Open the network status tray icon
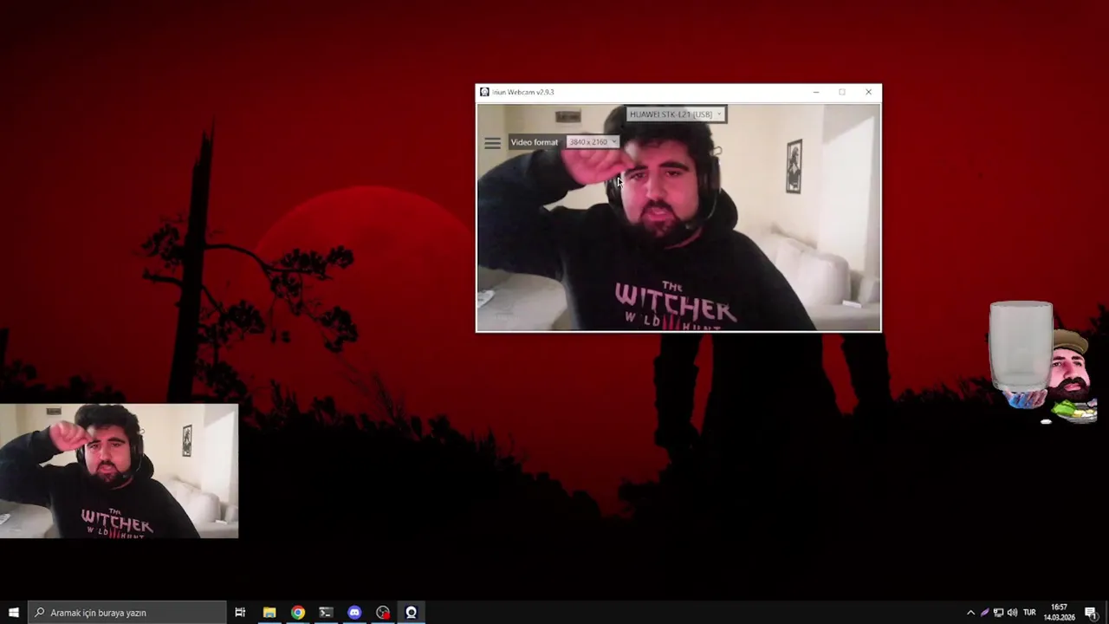This screenshot has width=1109, height=624. (998, 613)
